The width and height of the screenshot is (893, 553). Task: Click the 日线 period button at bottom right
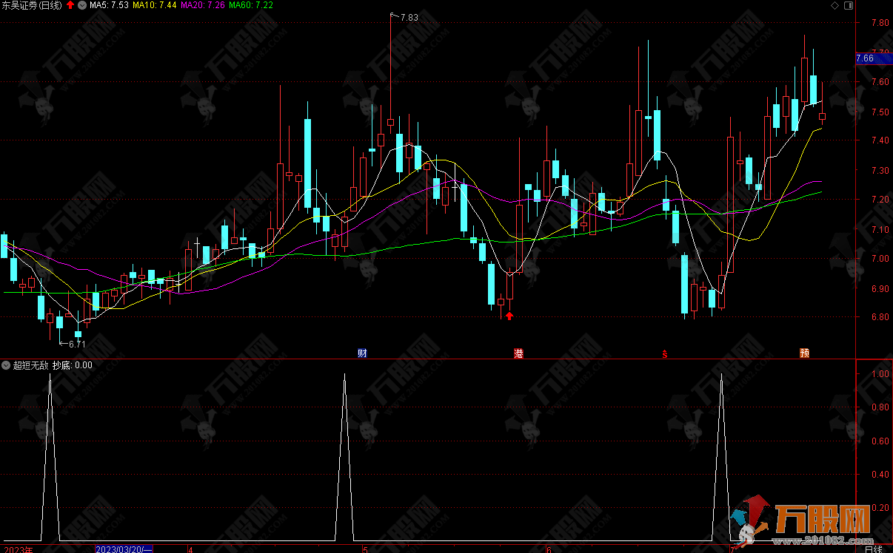[874, 549]
